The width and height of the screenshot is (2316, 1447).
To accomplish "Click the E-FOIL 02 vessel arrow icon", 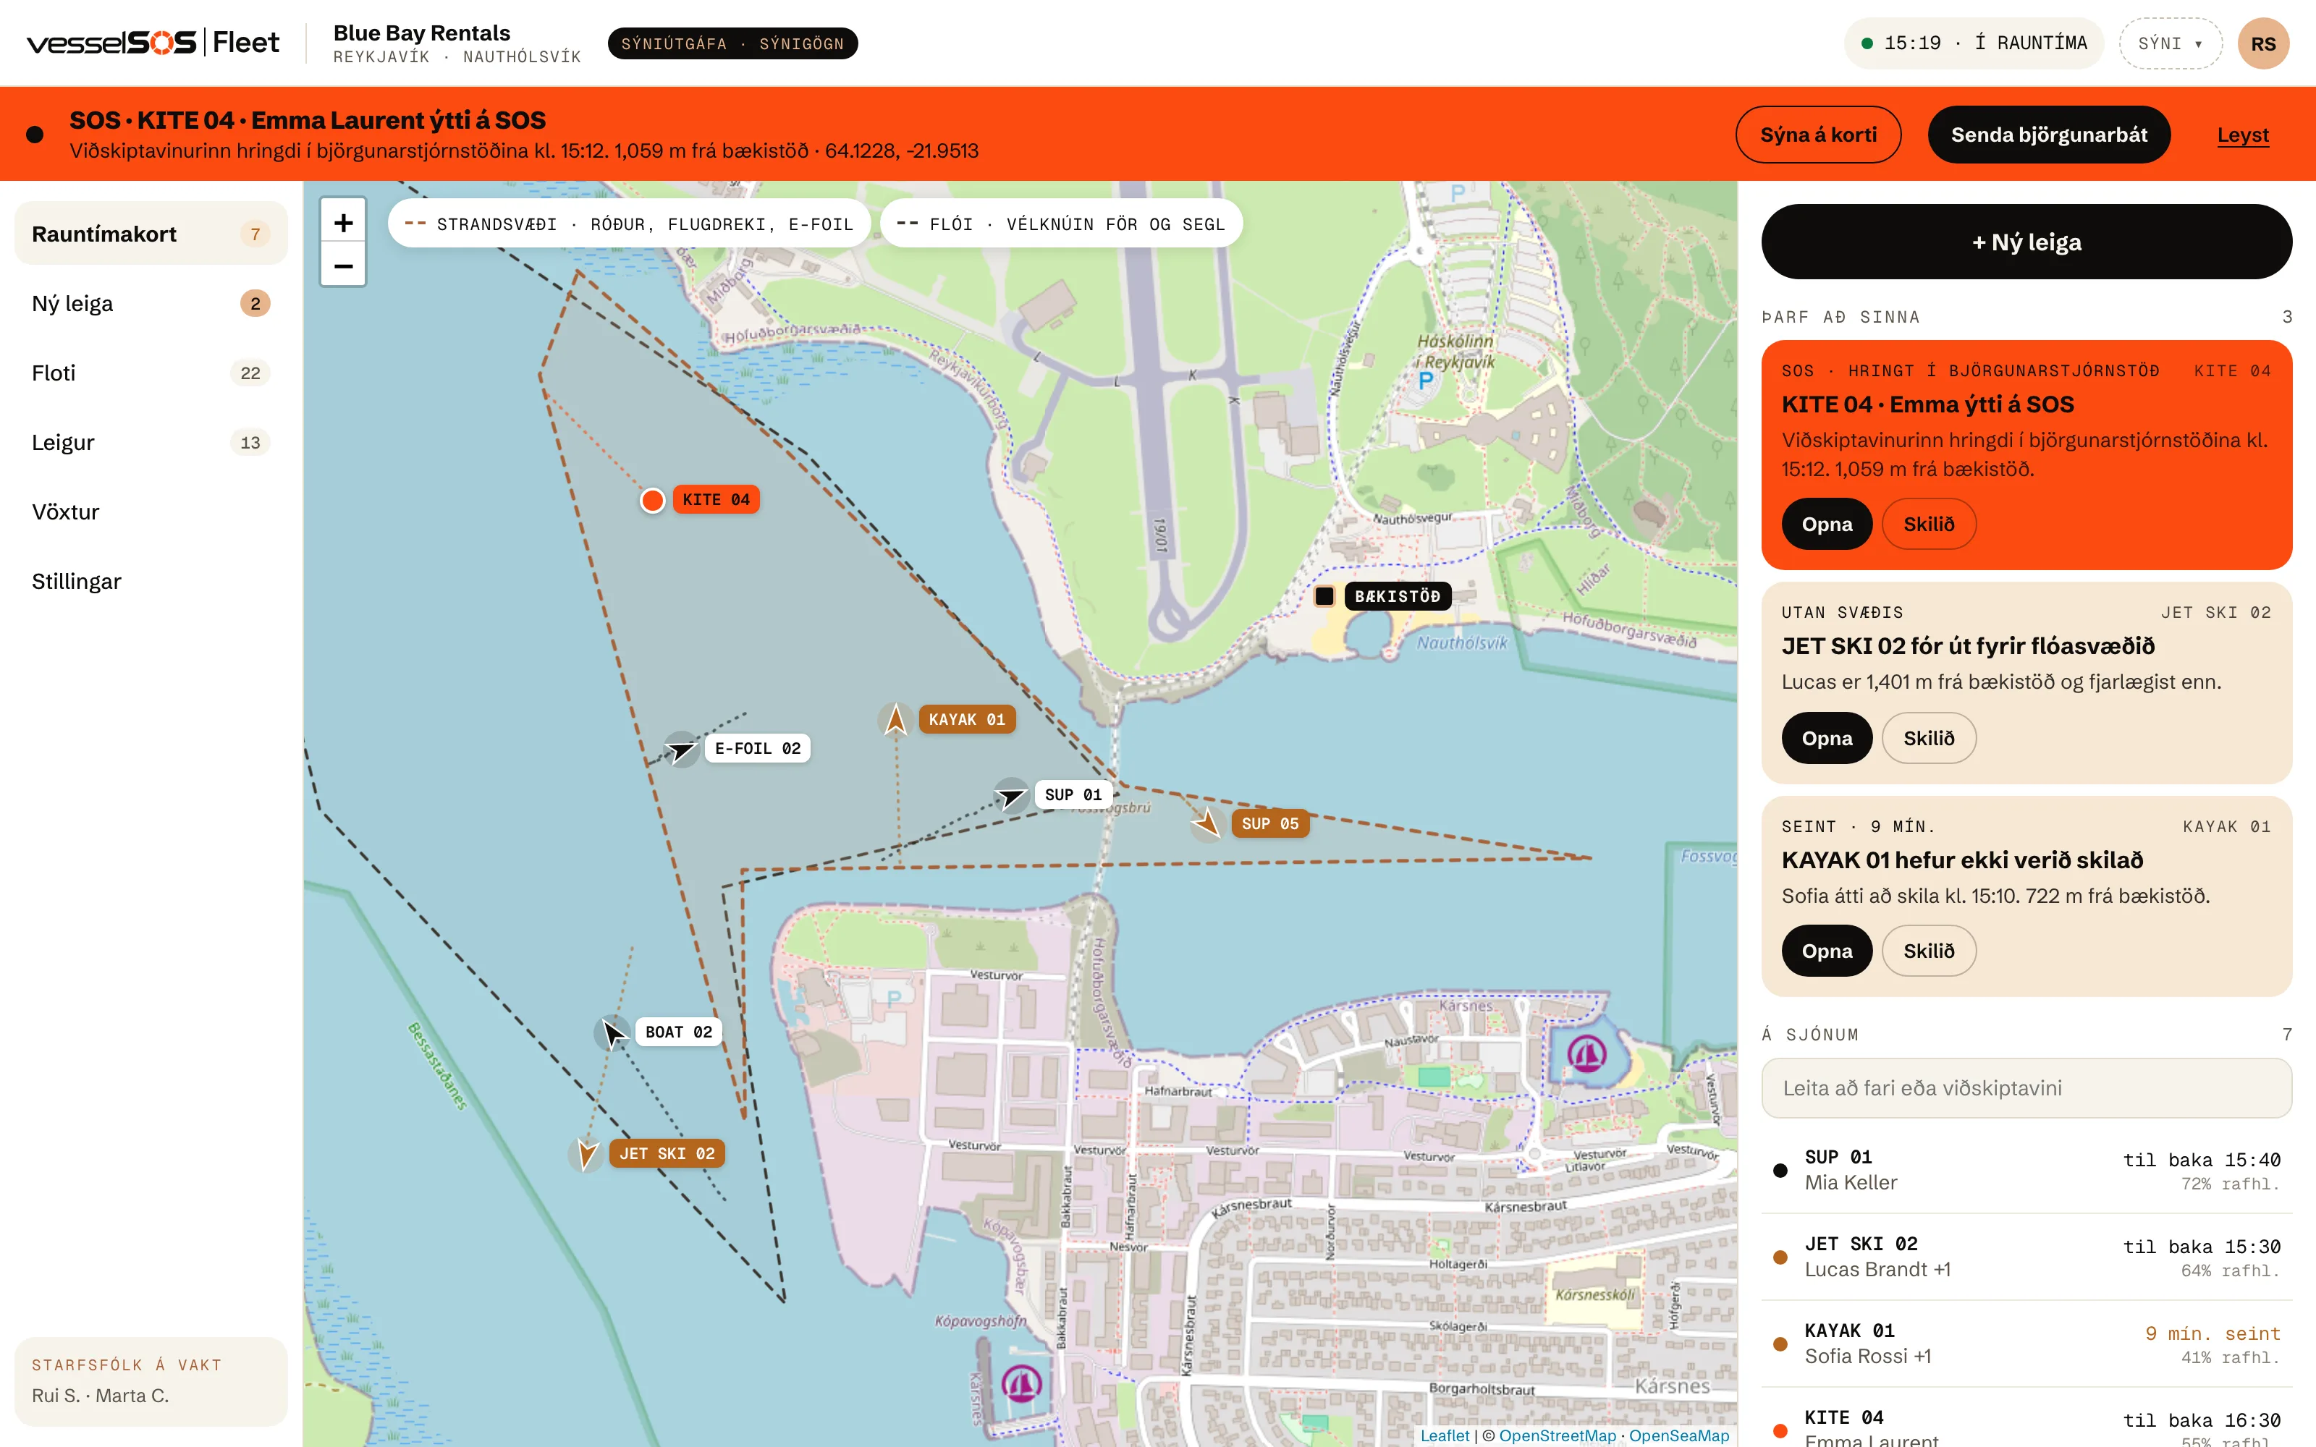I will tap(681, 750).
